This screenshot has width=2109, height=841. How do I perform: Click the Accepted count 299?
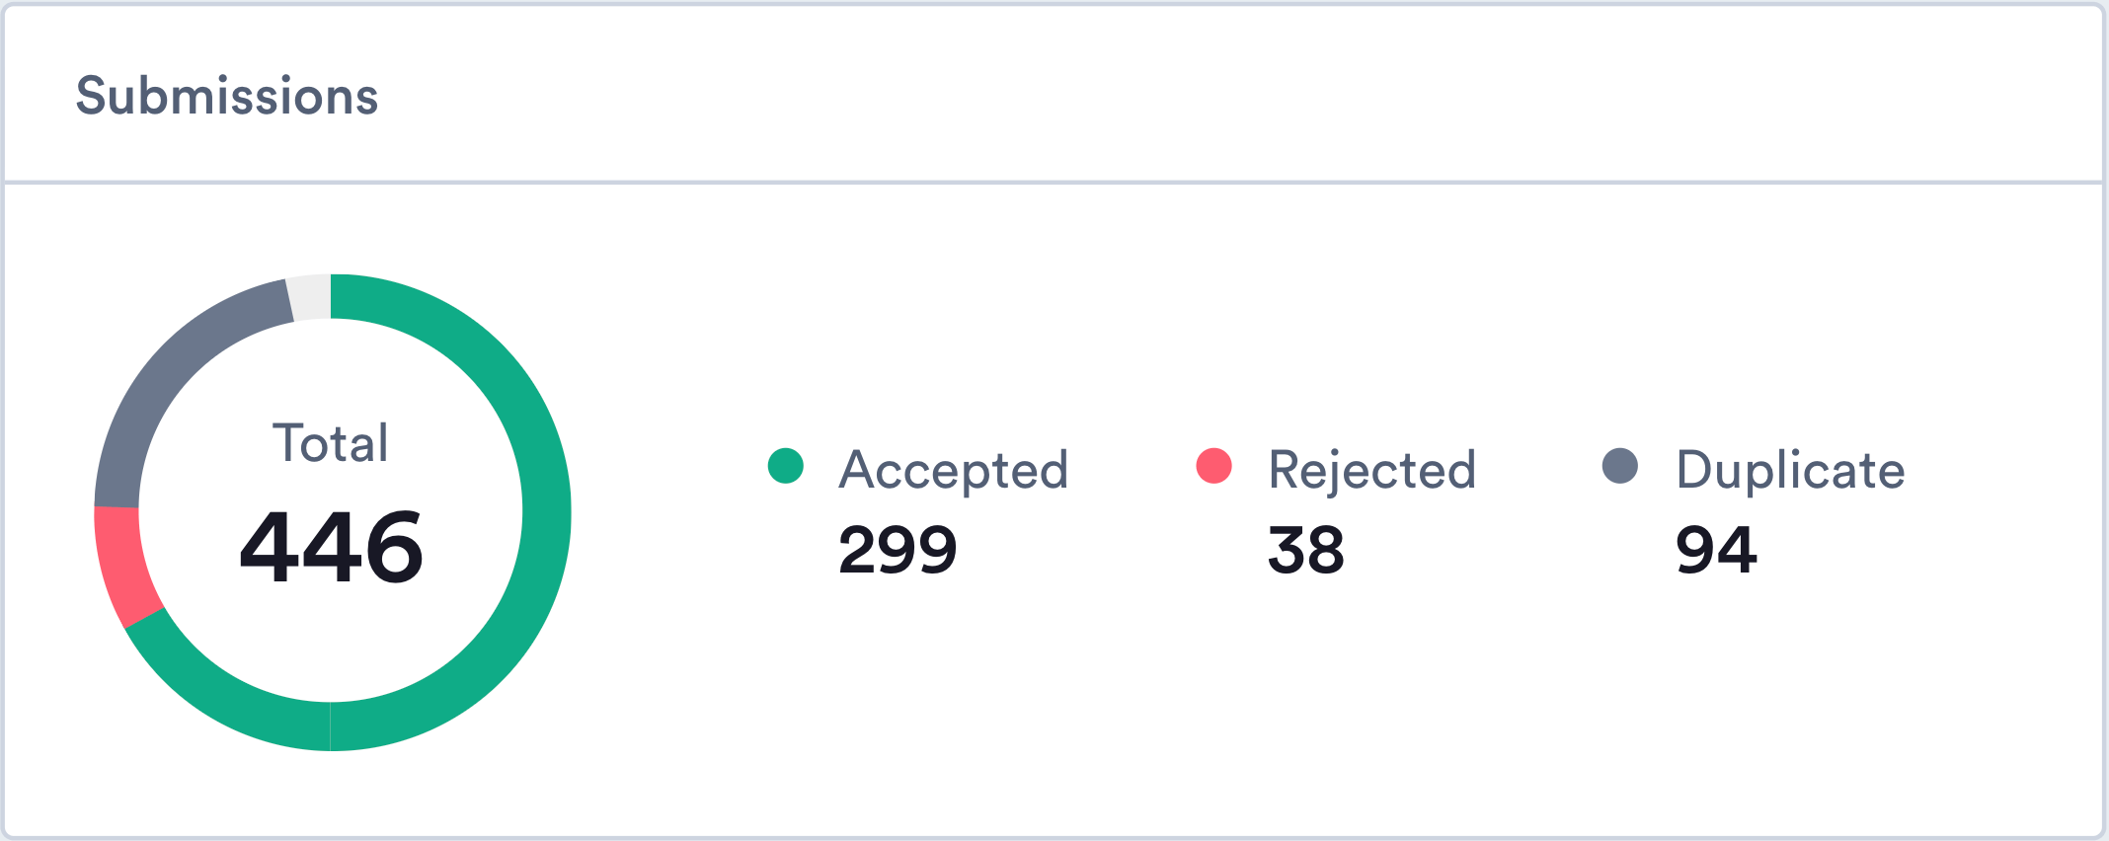click(x=898, y=550)
